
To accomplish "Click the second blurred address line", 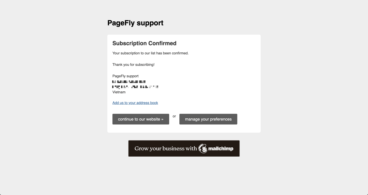I will pos(135,87).
